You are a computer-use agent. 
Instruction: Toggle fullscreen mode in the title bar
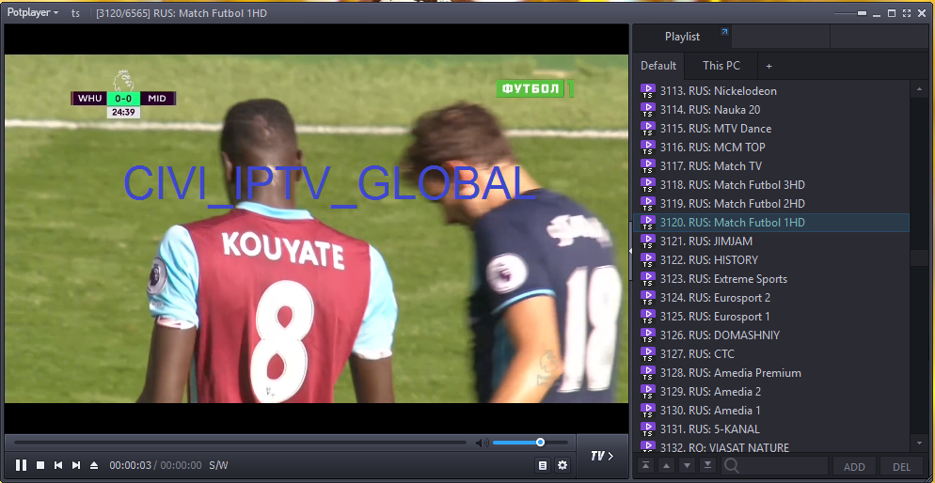pyautogui.click(x=905, y=13)
